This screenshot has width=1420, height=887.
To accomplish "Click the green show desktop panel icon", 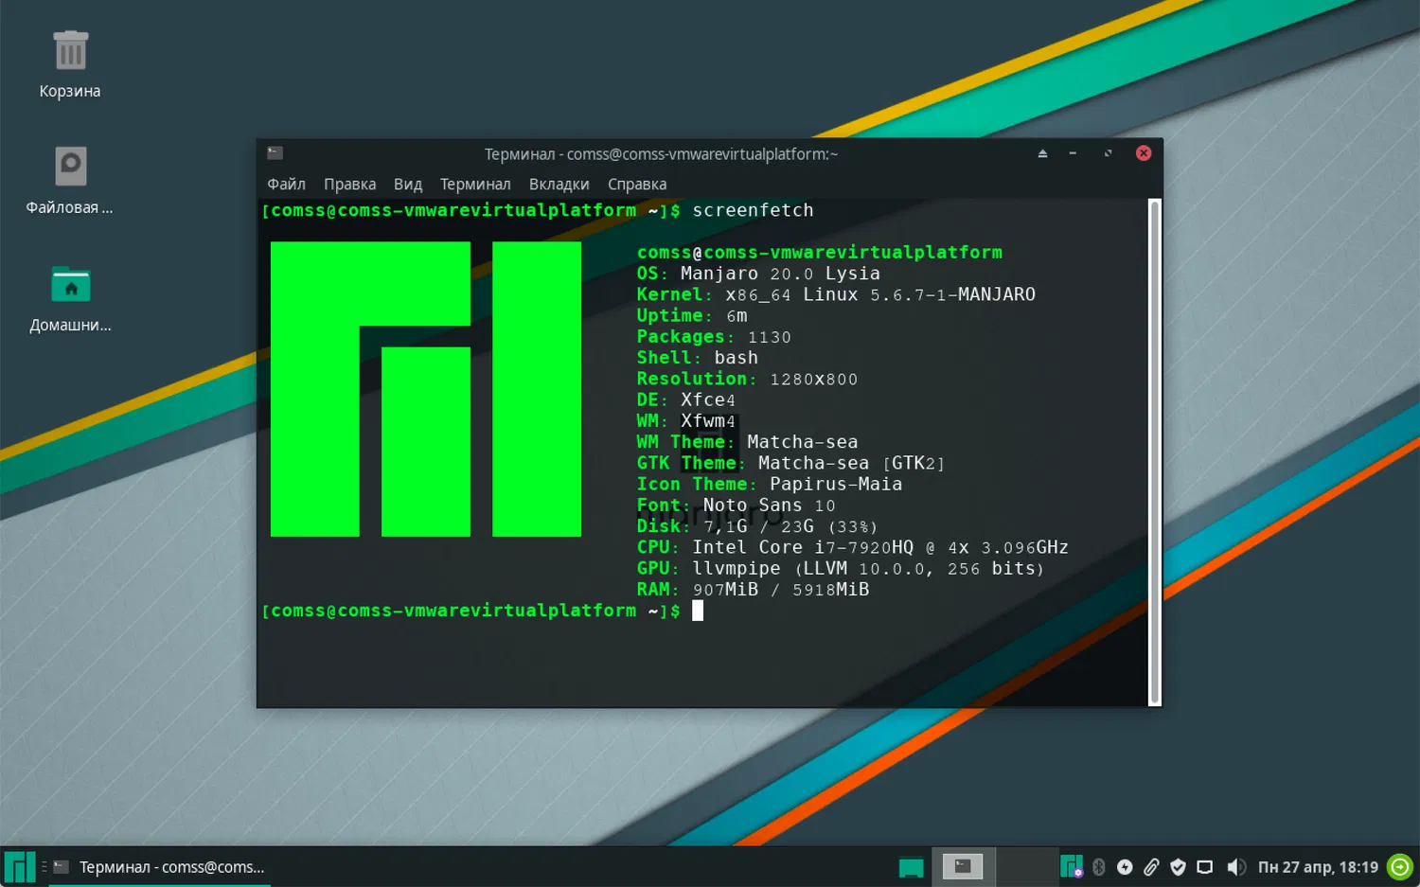I will click(x=911, y=867).
